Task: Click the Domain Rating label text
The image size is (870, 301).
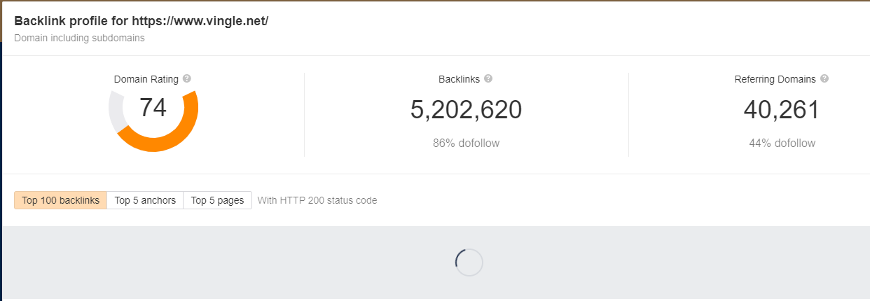Action: [x=146, y=79]
